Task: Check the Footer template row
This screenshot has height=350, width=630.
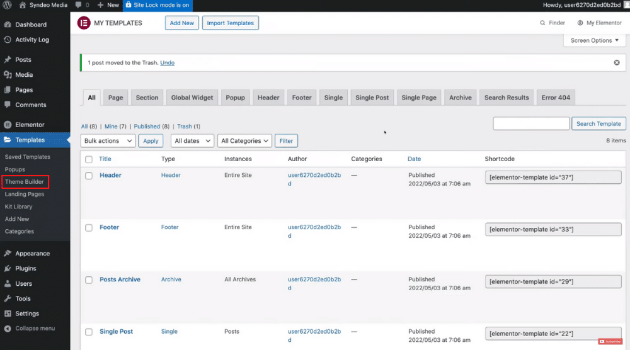Action: (89, 228)
